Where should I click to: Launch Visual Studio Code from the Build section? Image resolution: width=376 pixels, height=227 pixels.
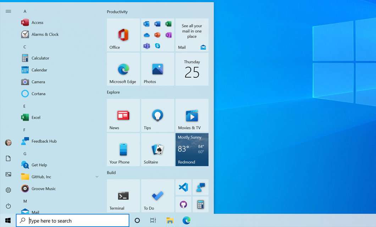click(x=183, y=187)
